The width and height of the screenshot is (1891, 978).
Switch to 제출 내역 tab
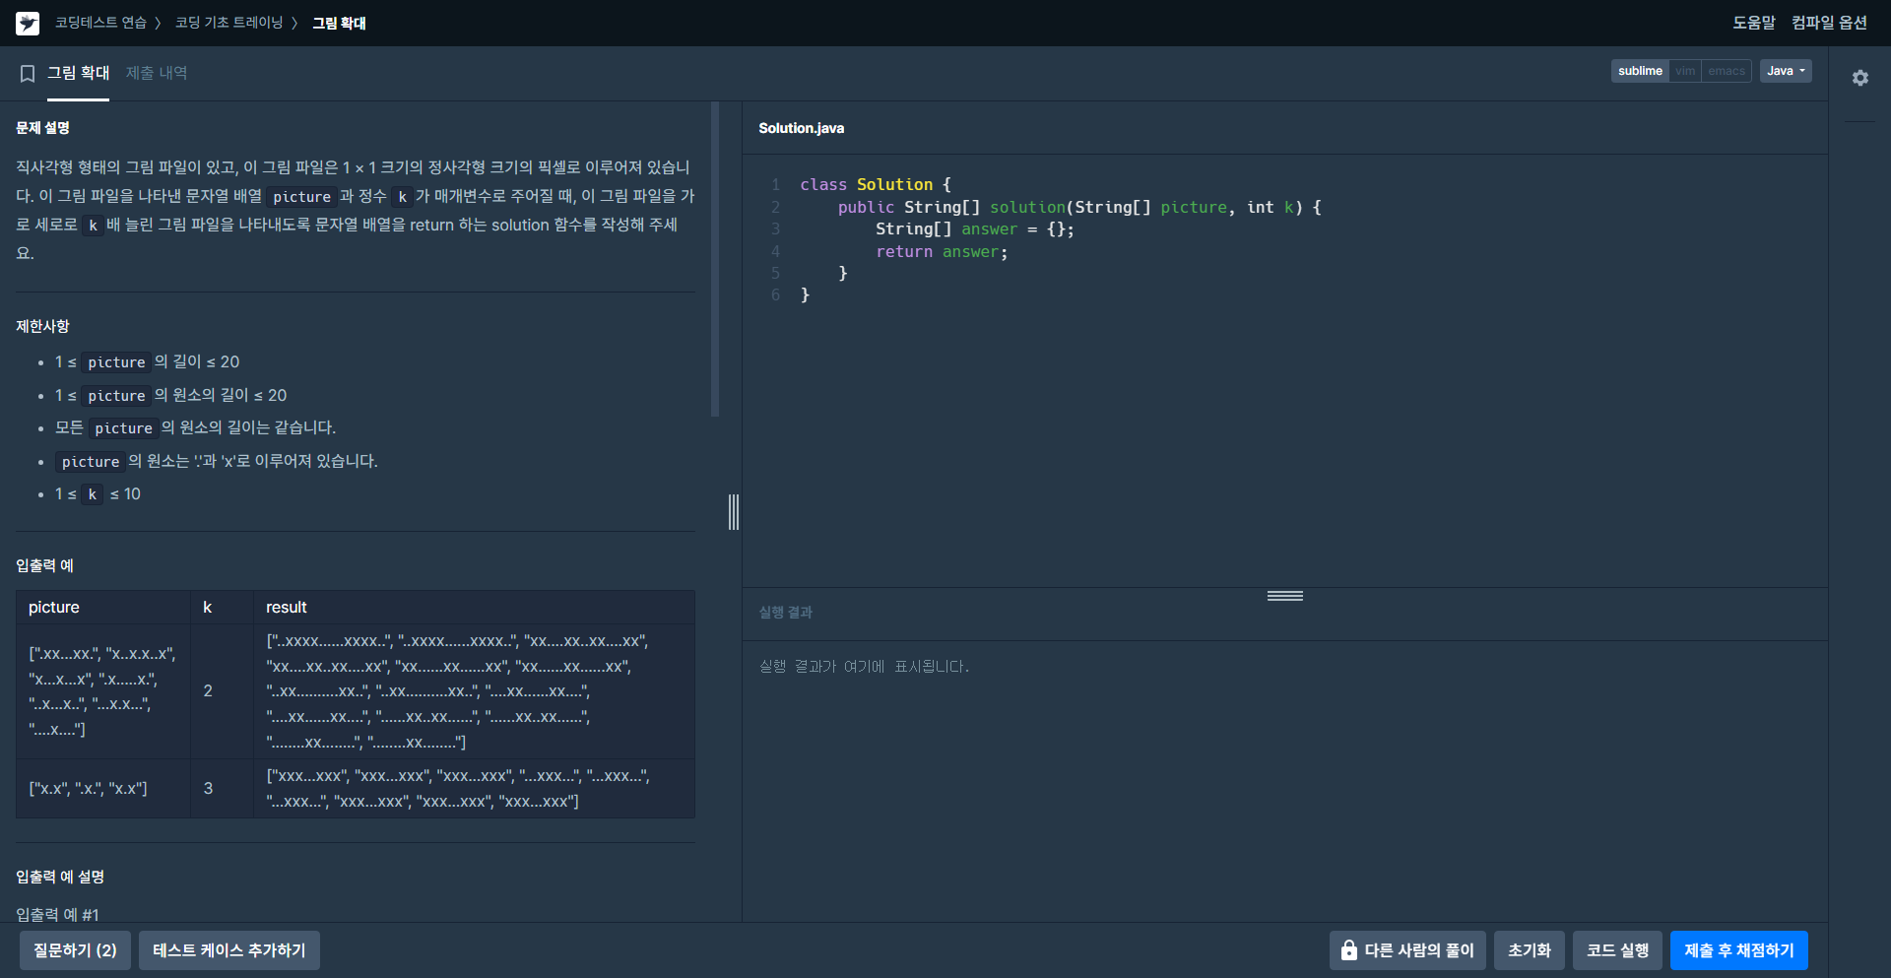pos(157,73)
